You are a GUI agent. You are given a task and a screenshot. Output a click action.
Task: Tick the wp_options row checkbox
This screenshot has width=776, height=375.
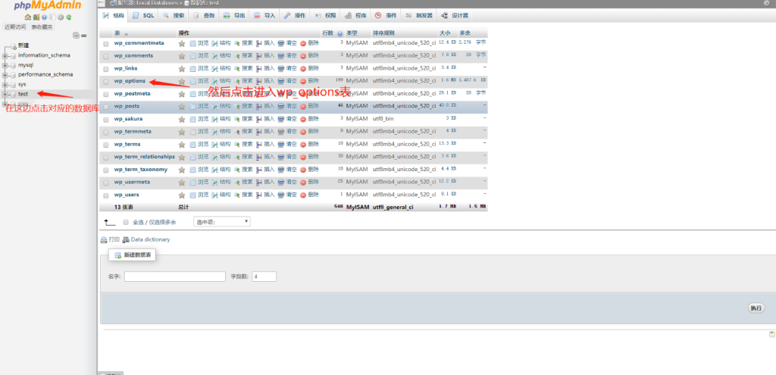point(105,82)
